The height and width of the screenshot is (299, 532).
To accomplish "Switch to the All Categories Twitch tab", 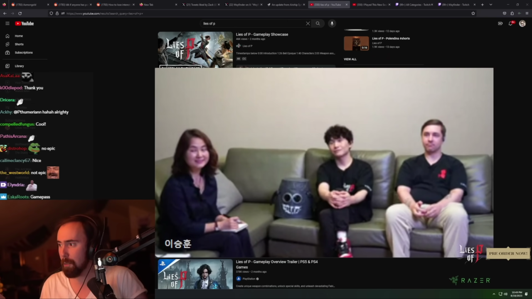I will pyautogui.click(x=414, y=5).
